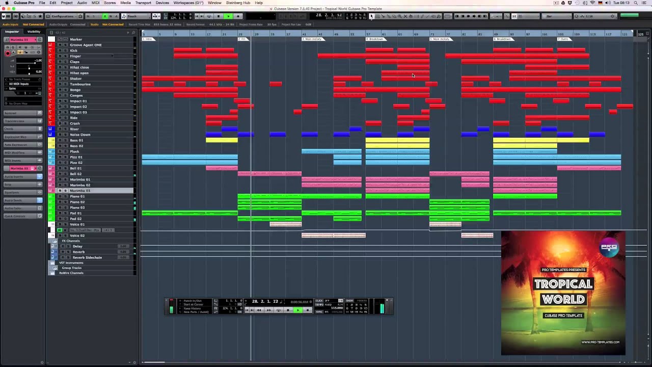Image resolution: width=652 pixels, height=367 pixels.
Task: Open the Touch automation mode dropdown
Action: tap(136, 16)
